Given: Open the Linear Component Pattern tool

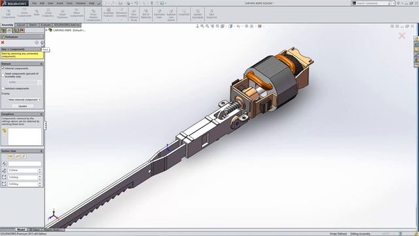Looking at the screenshot, I should (48, 13).
